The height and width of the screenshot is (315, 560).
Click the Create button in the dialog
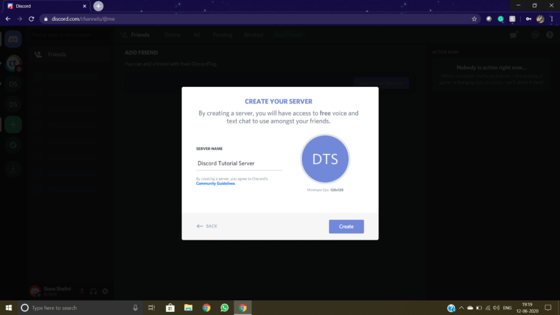[346, 226]
